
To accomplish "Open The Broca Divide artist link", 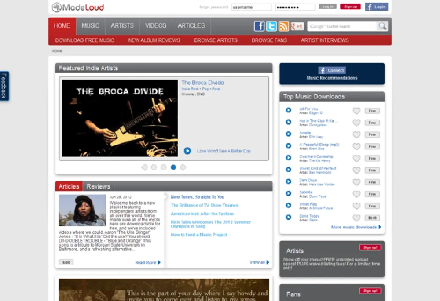I will coord(202,83).
